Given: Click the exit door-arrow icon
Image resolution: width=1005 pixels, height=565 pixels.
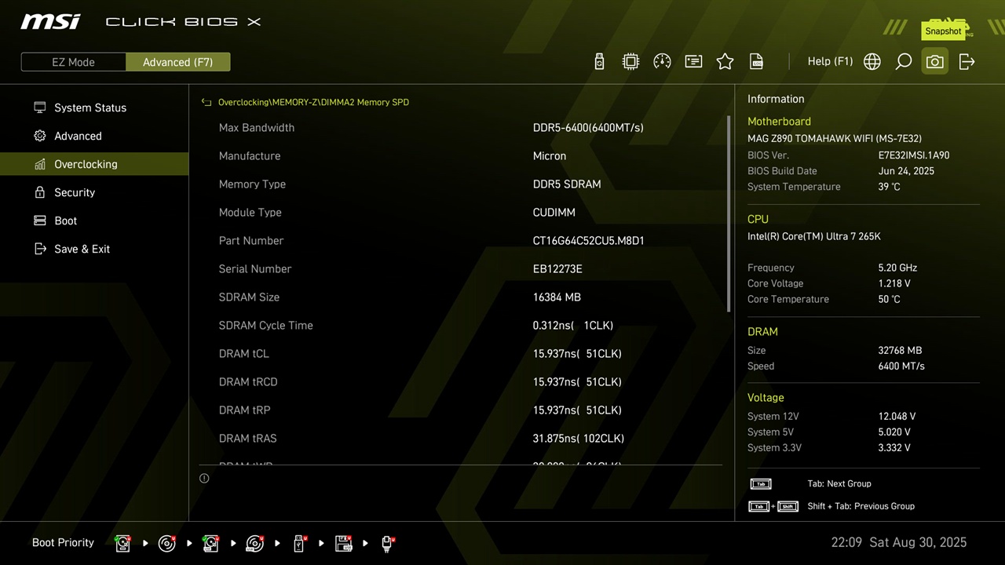Looking at the screenshot, I should (967, 61).
